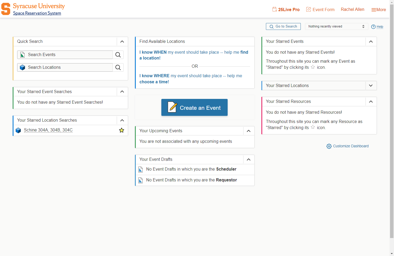
Task: Open the Rachel Allen user menu
Action: [x=353, y=10]
